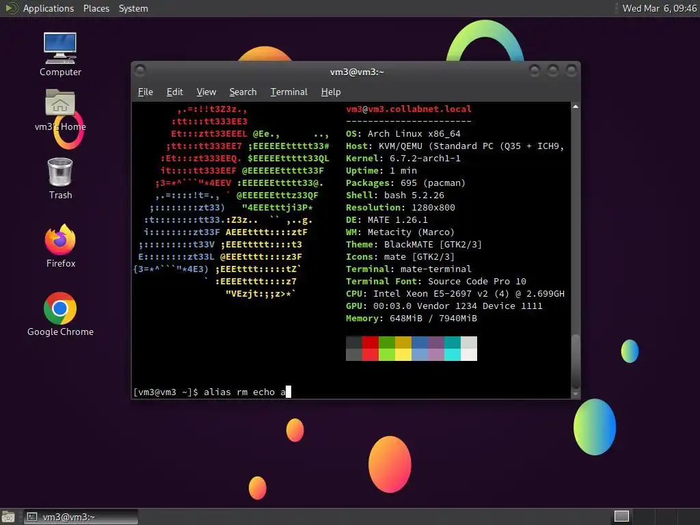Screen dimensions: 700x525
Task: Maximize the terminal window
Action: coord(552,70)
